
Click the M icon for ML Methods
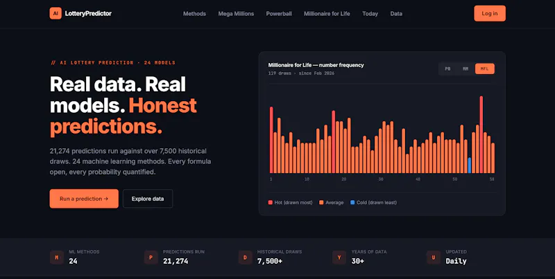[x=57, y=258]
